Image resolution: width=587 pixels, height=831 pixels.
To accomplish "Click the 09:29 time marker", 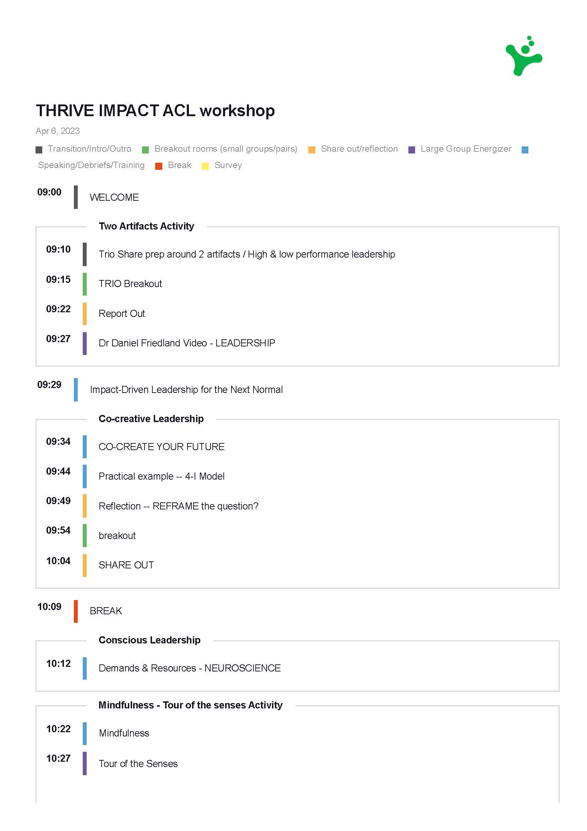I will pos(49,384).
